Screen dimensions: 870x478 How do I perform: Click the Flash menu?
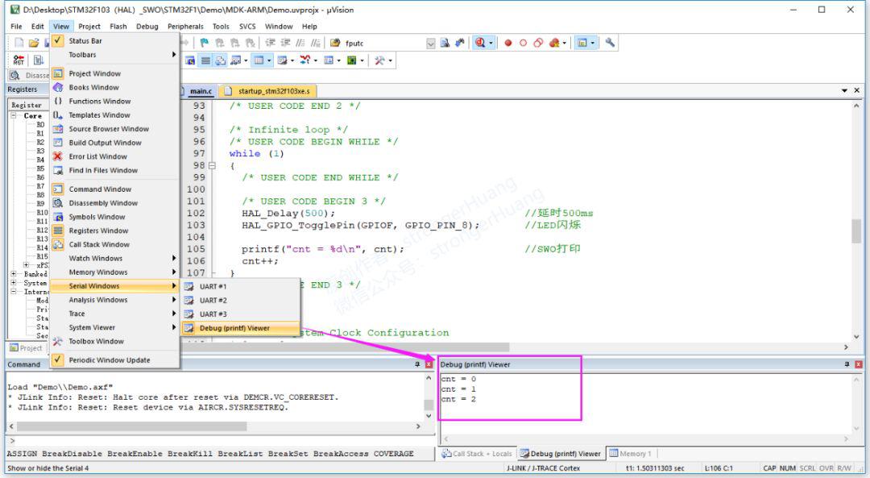point(118,26)
